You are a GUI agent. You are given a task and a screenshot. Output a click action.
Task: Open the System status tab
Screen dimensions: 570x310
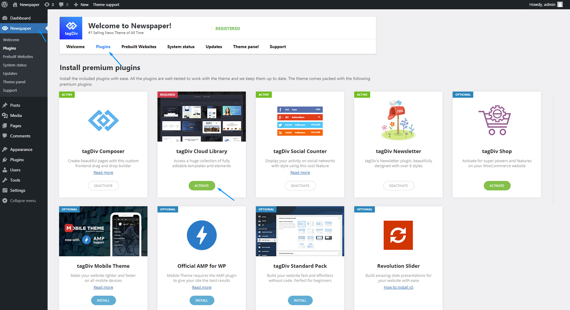pos(181,47)
